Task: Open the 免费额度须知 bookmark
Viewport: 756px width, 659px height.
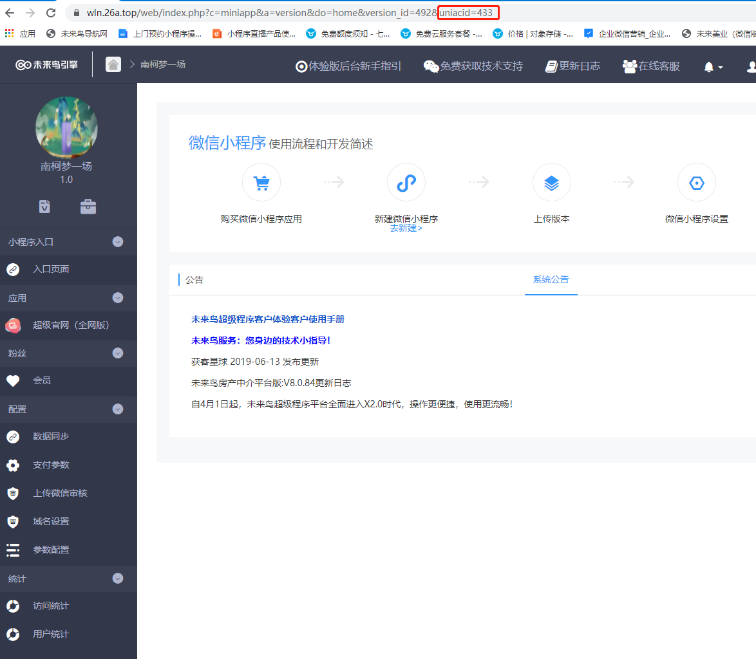Action: point(348,33)
